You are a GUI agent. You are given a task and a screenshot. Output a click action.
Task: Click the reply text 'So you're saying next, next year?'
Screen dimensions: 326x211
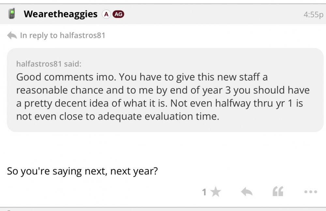point(82,171)
